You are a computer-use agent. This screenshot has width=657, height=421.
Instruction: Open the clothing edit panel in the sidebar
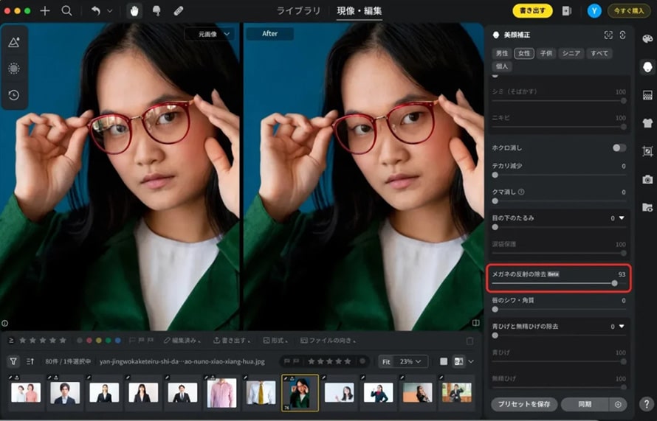pos(647,123)
